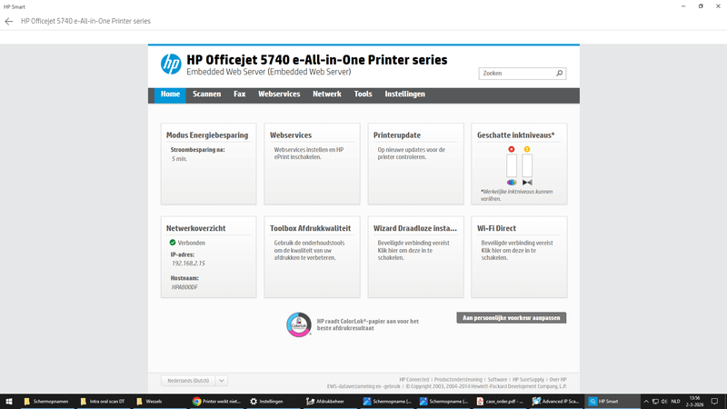
Task: Click HP SureSupply footer link
Action: [x=528, y=379]
